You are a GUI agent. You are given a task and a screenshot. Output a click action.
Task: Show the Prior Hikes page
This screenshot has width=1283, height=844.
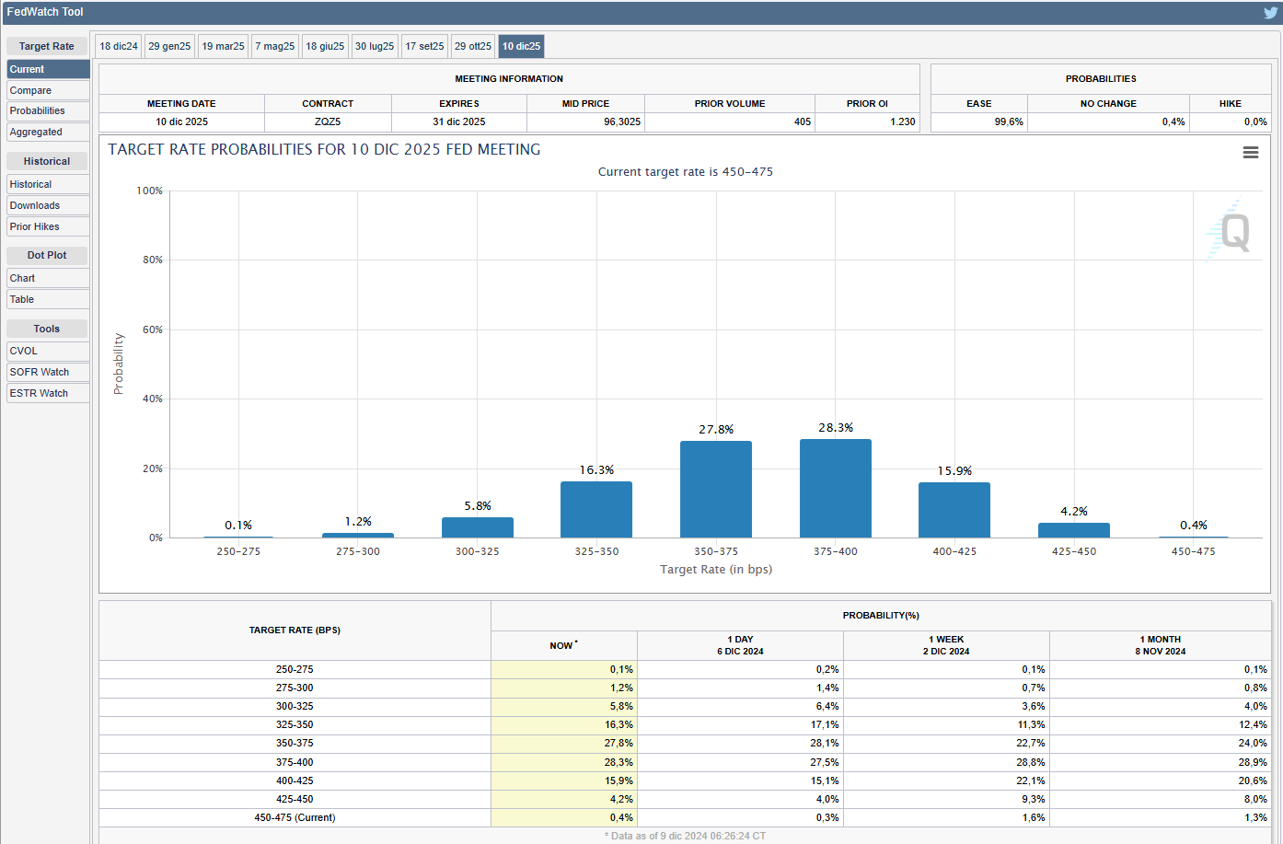coord(48,227)
